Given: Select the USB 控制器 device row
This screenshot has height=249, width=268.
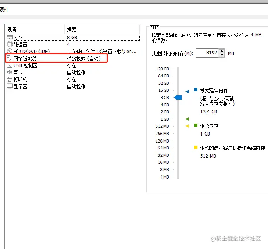Looking at the screenshot, I should [x=73, y=65].
